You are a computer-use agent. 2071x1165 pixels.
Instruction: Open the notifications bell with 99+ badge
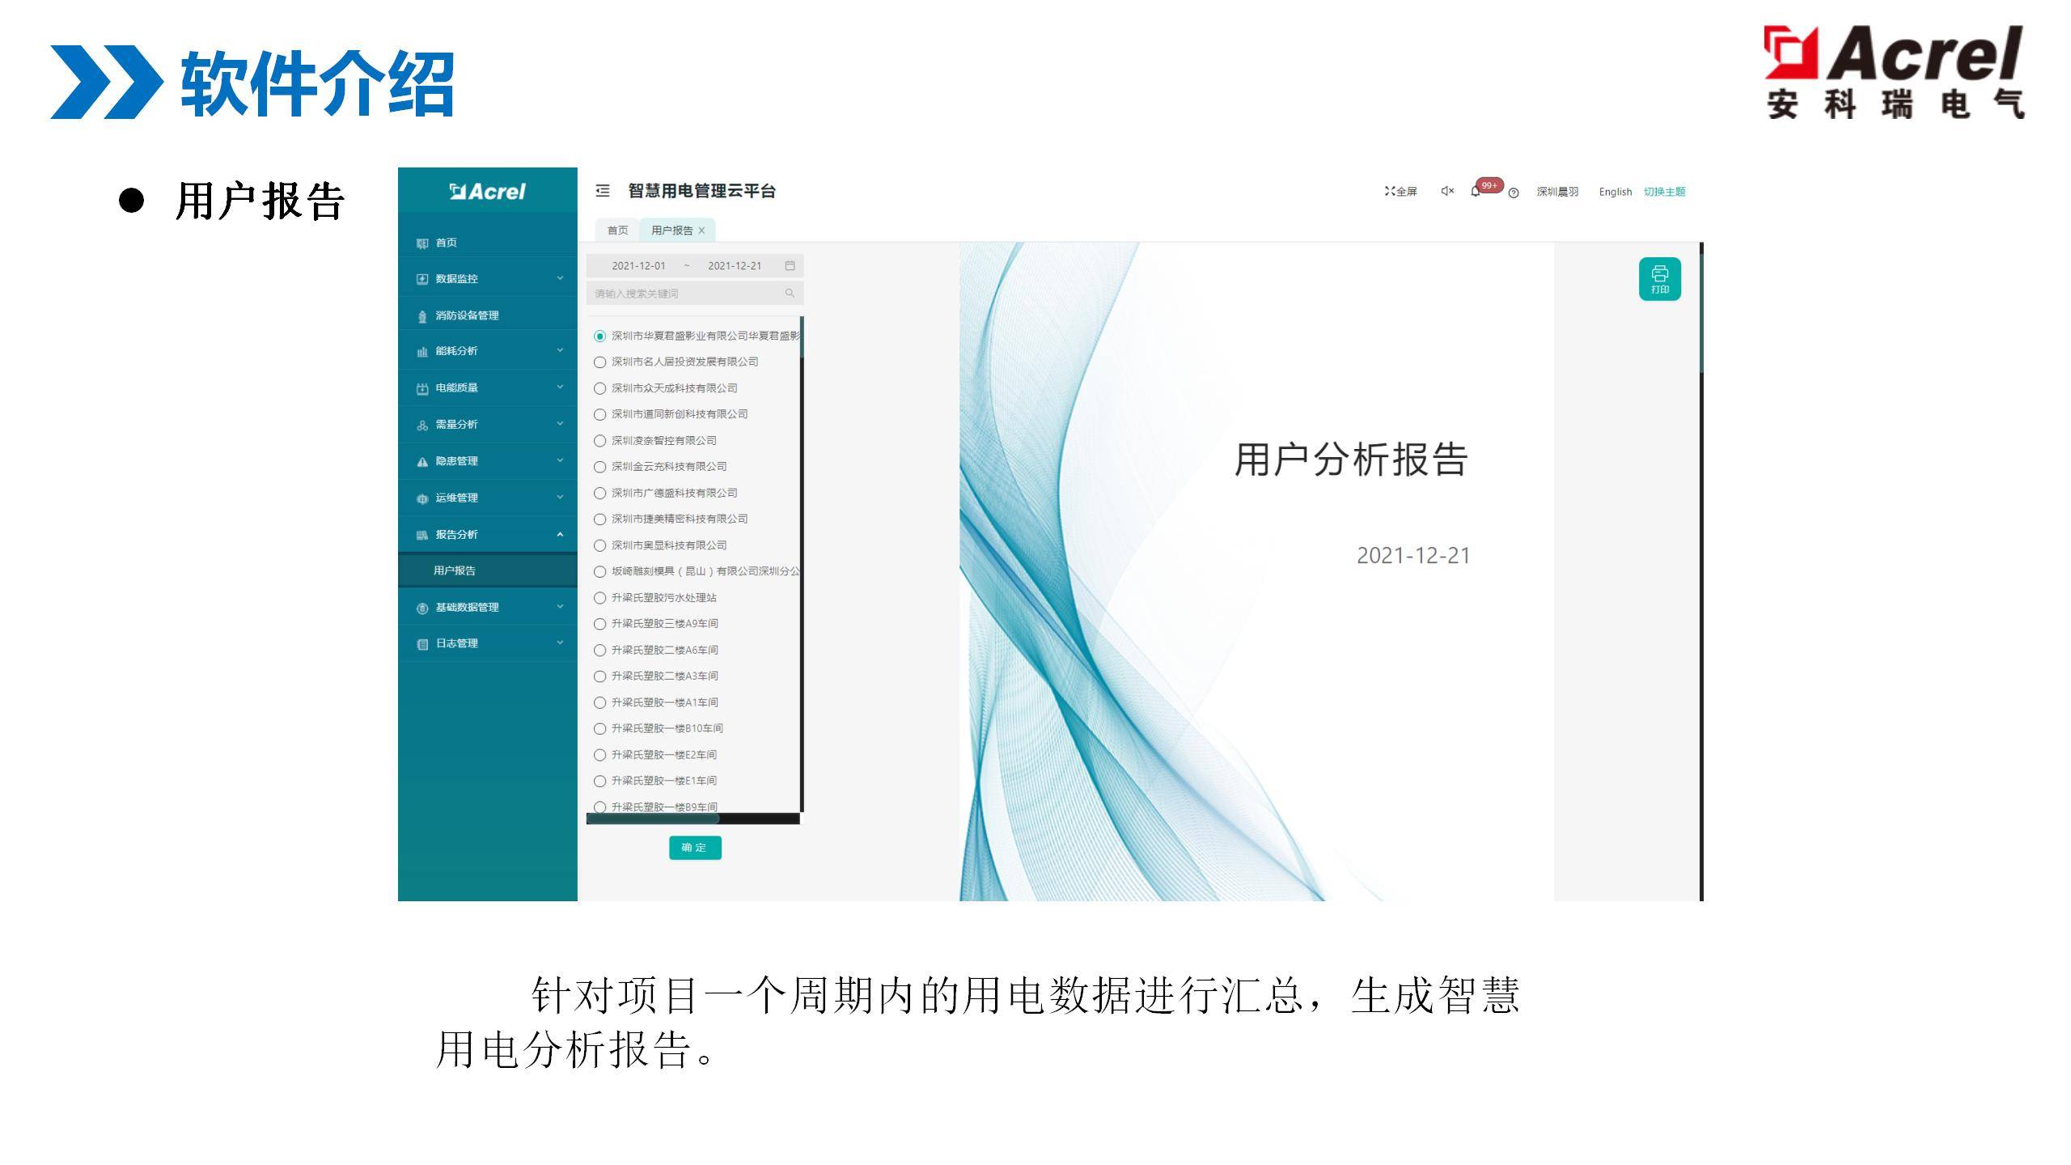coord(1476,192)
